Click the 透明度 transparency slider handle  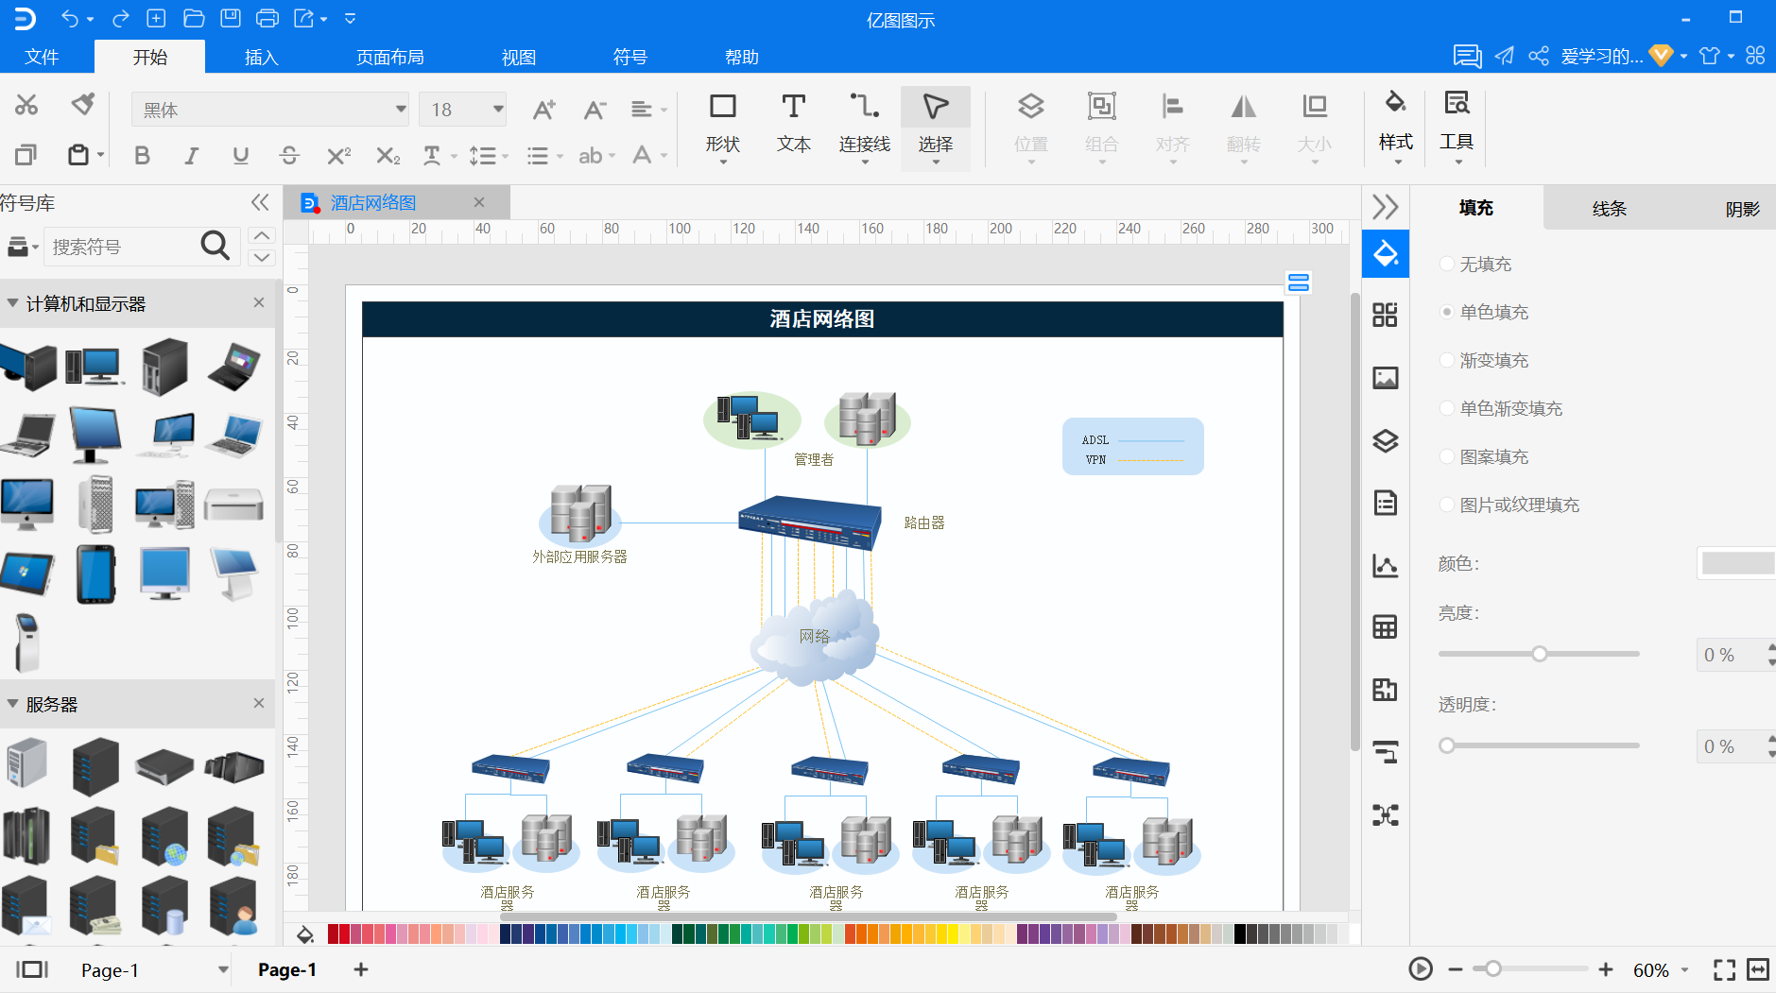1447,745
